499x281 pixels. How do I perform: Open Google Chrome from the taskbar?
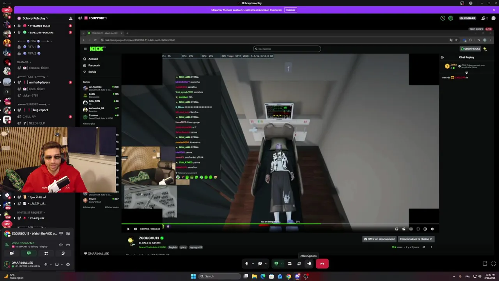[x=288, y=276]
